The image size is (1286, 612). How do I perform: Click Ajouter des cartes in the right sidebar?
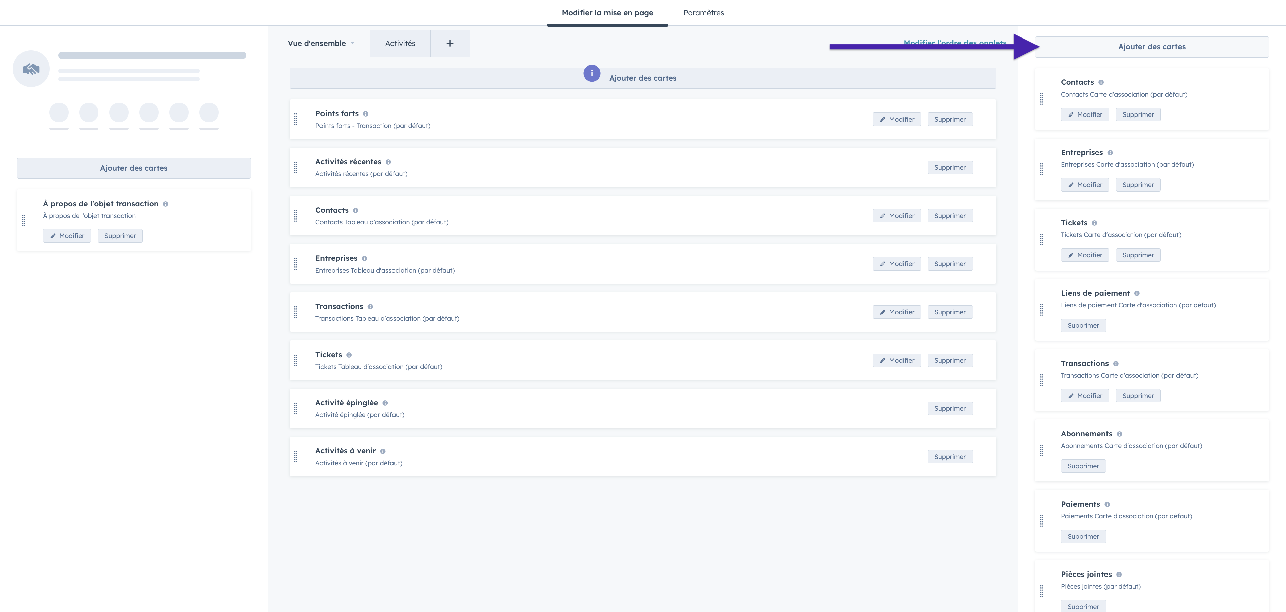click(x=1151, y=47)
